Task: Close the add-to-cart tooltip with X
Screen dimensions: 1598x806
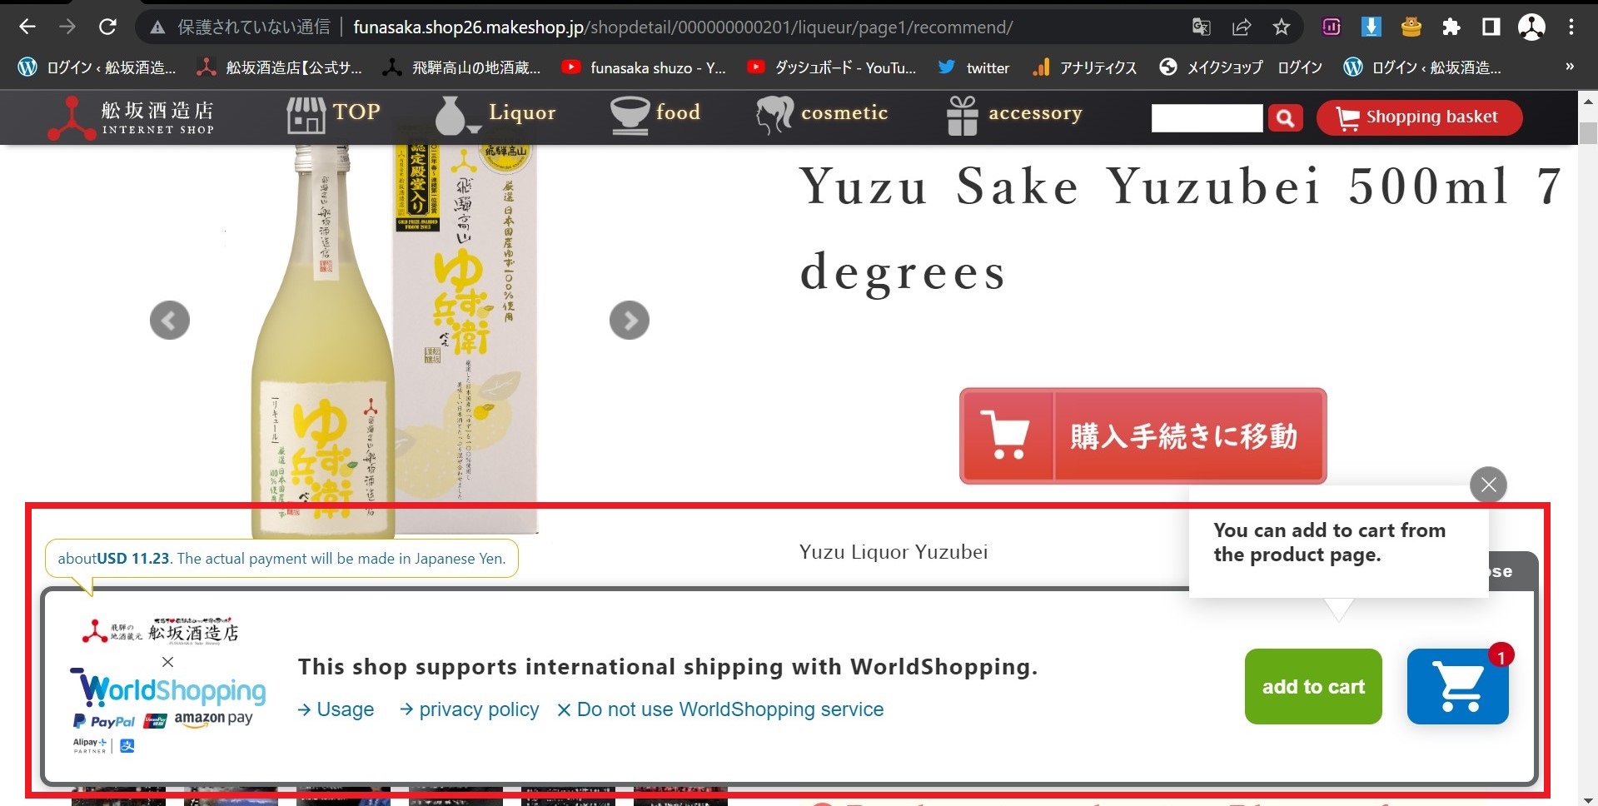Action: (x=1488, y=485)
